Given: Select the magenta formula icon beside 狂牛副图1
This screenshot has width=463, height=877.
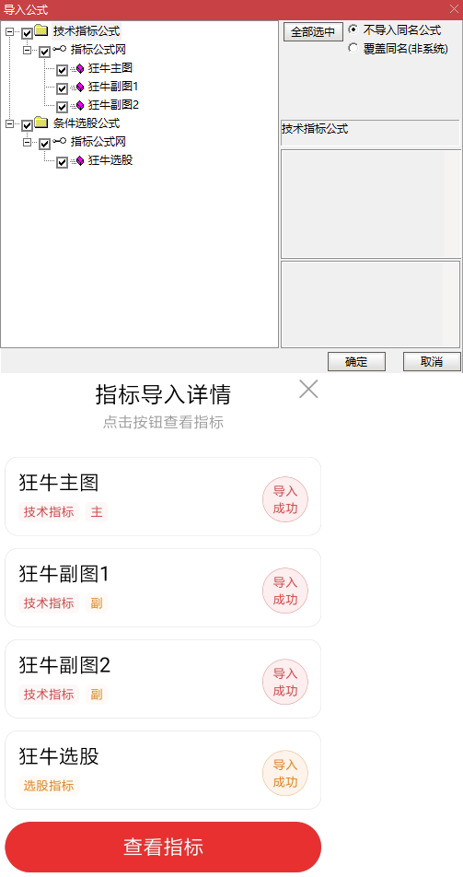Looking at the screenshot, I should [x=80, y=88].
